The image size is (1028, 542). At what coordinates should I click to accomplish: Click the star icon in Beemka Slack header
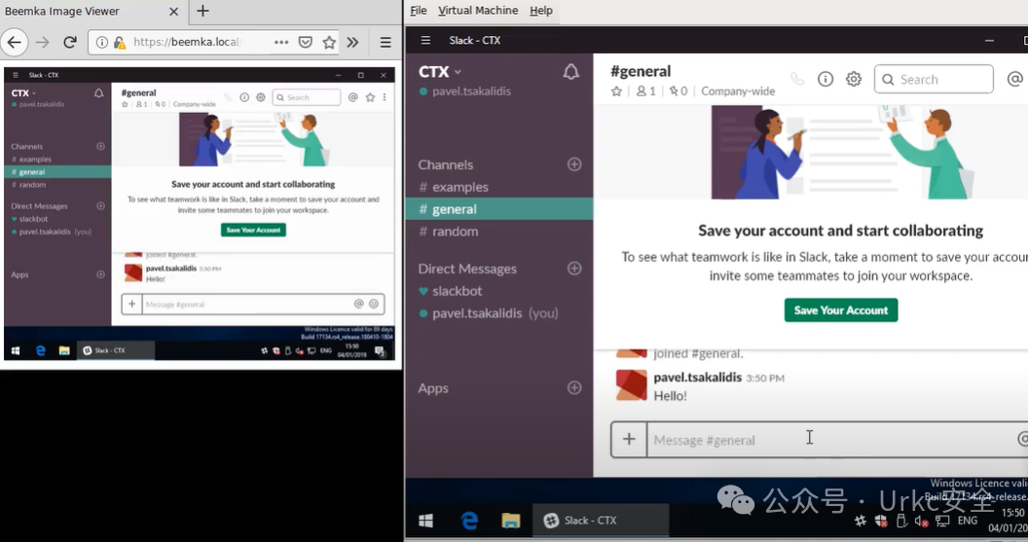tap(371, 97)
